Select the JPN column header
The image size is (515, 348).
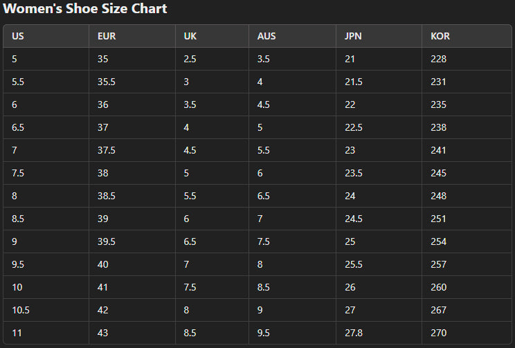[353, 36]
